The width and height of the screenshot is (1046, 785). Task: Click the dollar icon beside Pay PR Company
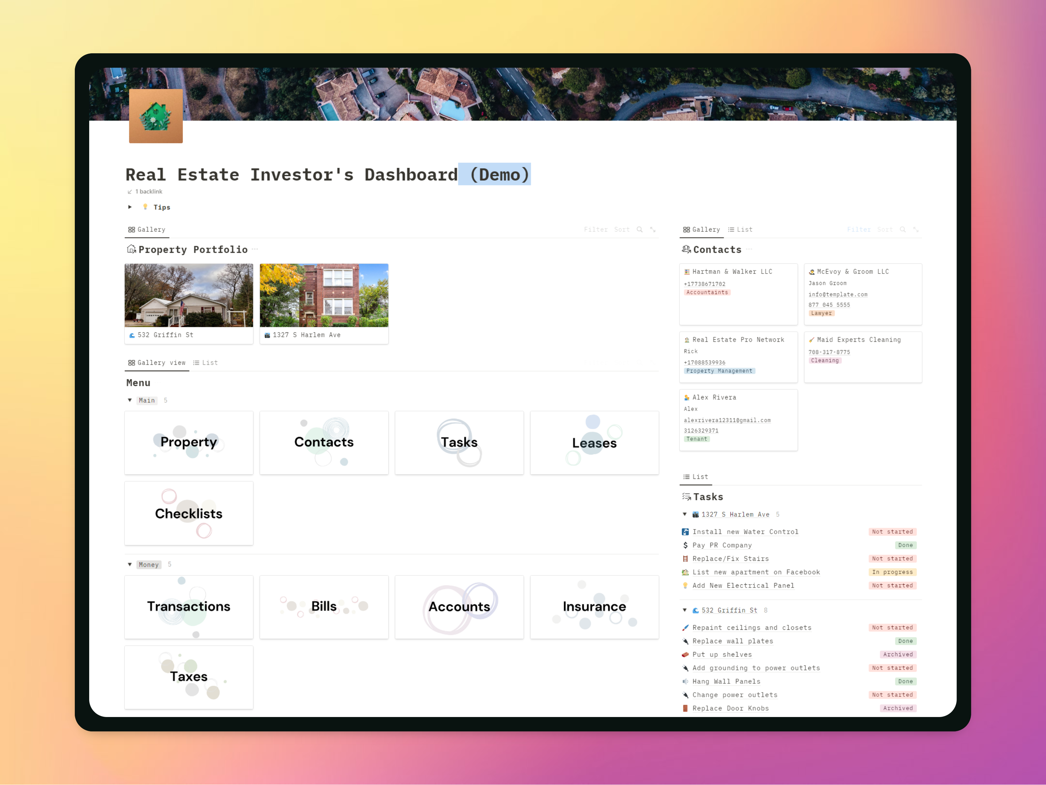coord(685,545)
